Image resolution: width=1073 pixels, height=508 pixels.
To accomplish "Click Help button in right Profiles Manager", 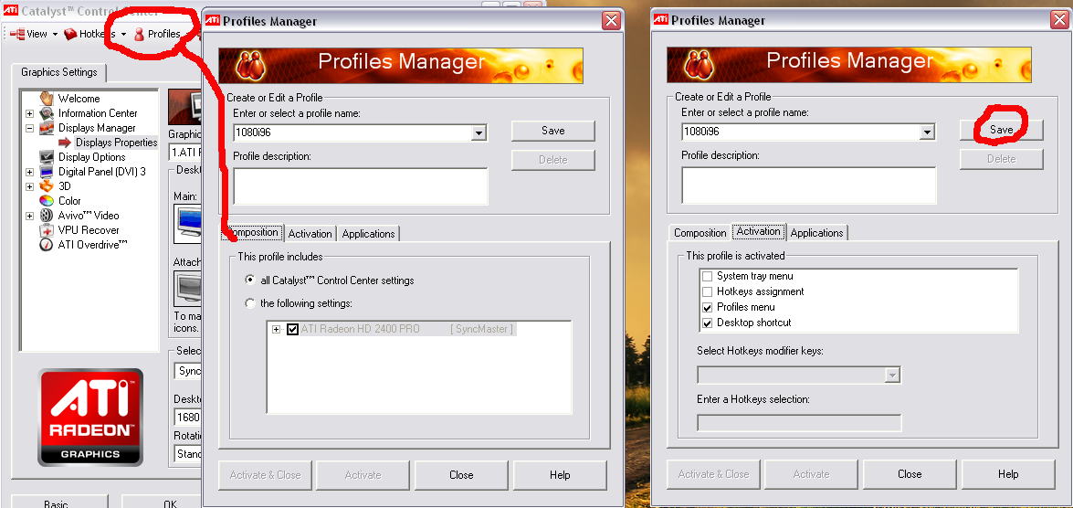I will point(1008,474).
